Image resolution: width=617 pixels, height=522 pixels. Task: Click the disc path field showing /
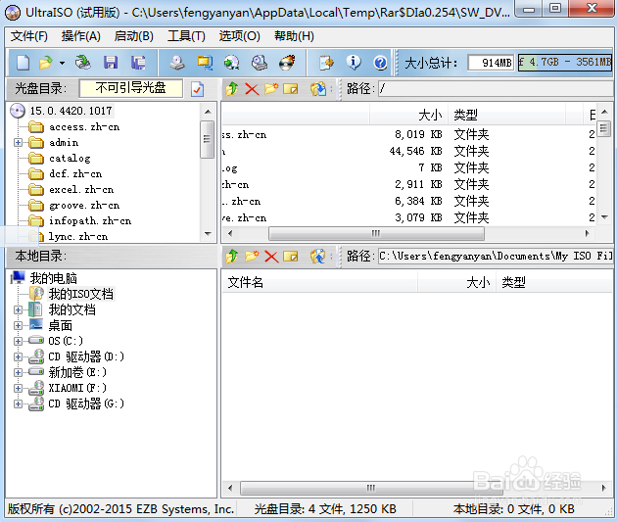(496, 89)
